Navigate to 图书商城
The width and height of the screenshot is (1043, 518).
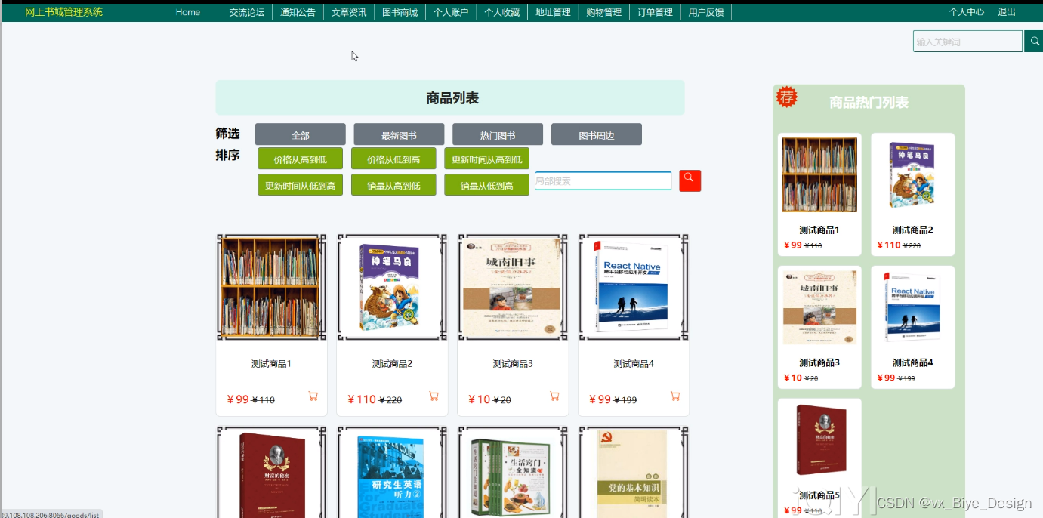tap(400, 12)
